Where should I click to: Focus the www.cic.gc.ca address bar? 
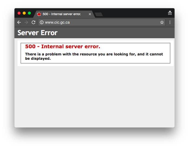click(x=102, y=22)
